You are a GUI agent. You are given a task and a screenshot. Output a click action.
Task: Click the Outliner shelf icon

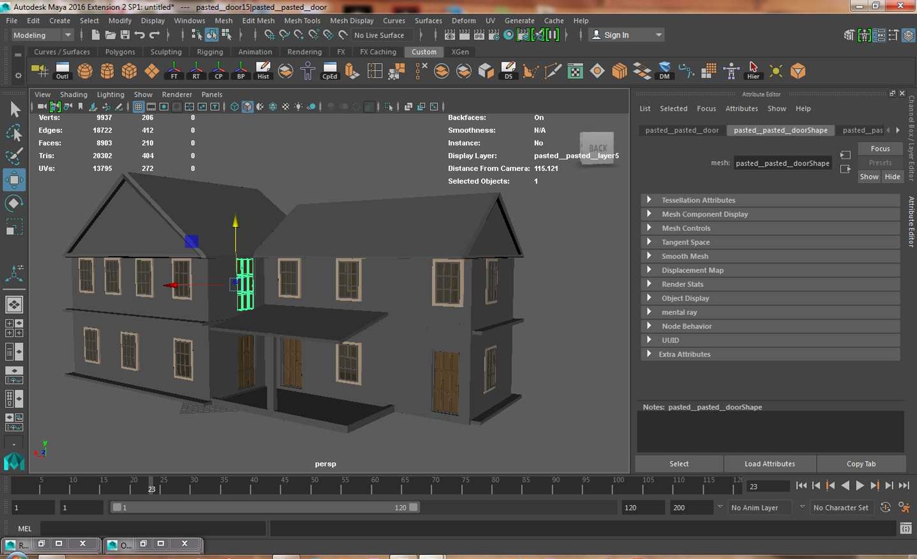pyautogui.click(x=62, y=71)
